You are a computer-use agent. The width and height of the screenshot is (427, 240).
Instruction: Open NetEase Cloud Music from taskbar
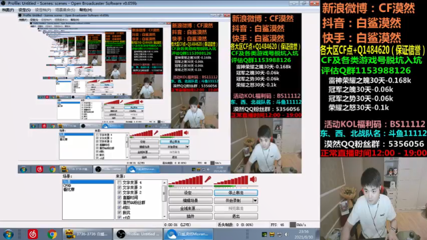tap(33, 234)
